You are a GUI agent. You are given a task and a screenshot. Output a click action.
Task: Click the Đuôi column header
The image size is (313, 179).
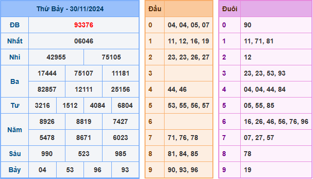(230, 9)
